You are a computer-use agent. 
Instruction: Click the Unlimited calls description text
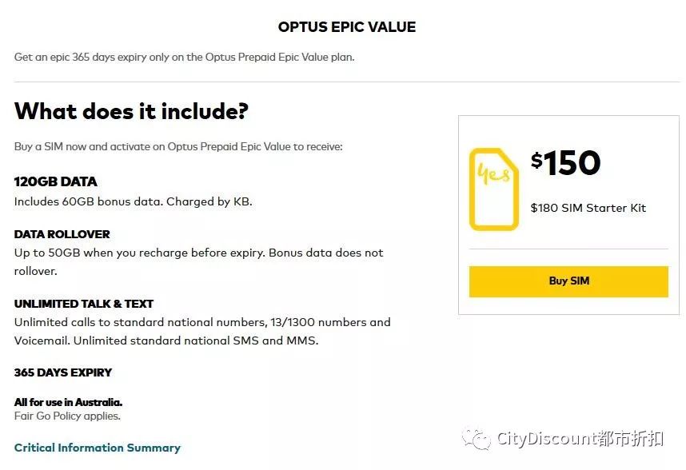202,332
